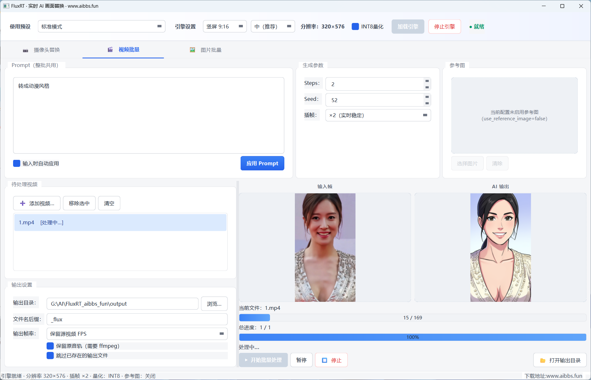Open the 使用预设 标准模式 dropdown
Screen dimensions: 591x380
[x=101, y=26]
